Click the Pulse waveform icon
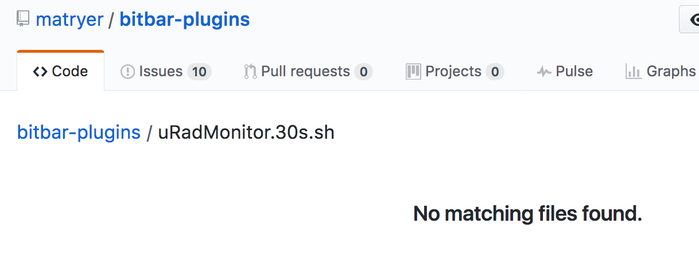This screenshot has height=266, width=699. 544,72
